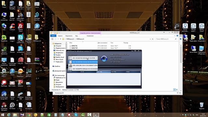Click End Time column header in HDDScan
208x117 pixels.
[x=118, y=71]
